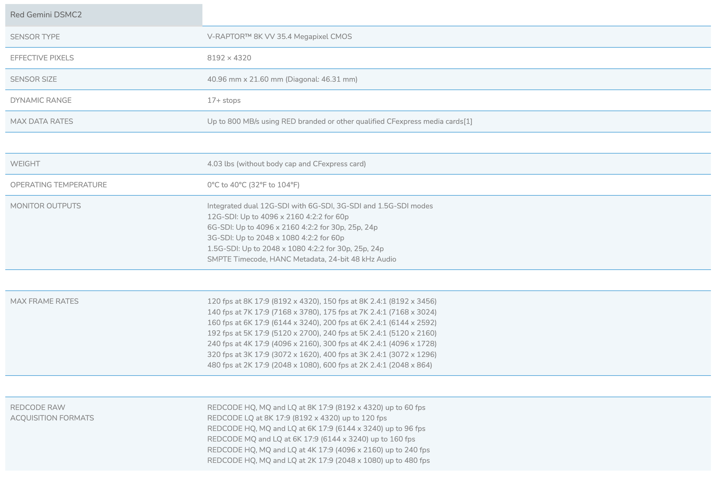Click the 140 fps at 7K 17:9 line
723x483 pixels.
(x=322, y=312)
